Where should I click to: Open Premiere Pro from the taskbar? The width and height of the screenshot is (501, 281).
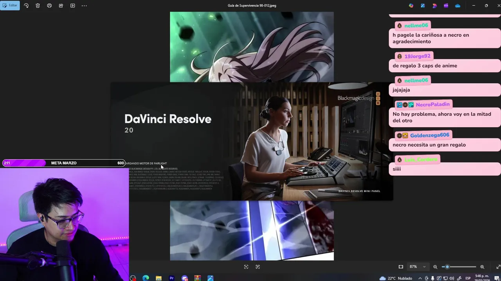point(171,278)
